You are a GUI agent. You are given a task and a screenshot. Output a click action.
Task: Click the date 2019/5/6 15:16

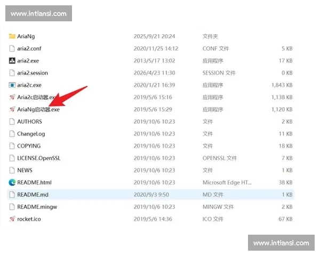tap(153, 97)
